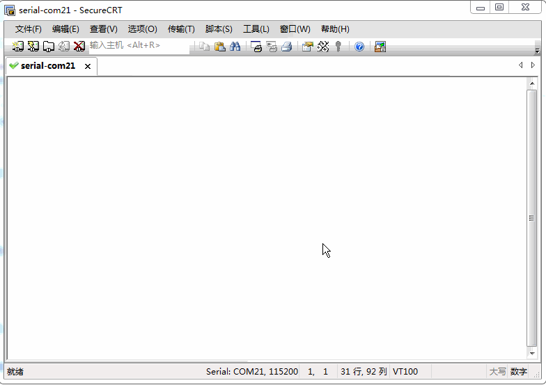Image resolution: width=546 pixels, height=385 pixels.
Task: Open the 编辑(E) menu
Action: 65,29
